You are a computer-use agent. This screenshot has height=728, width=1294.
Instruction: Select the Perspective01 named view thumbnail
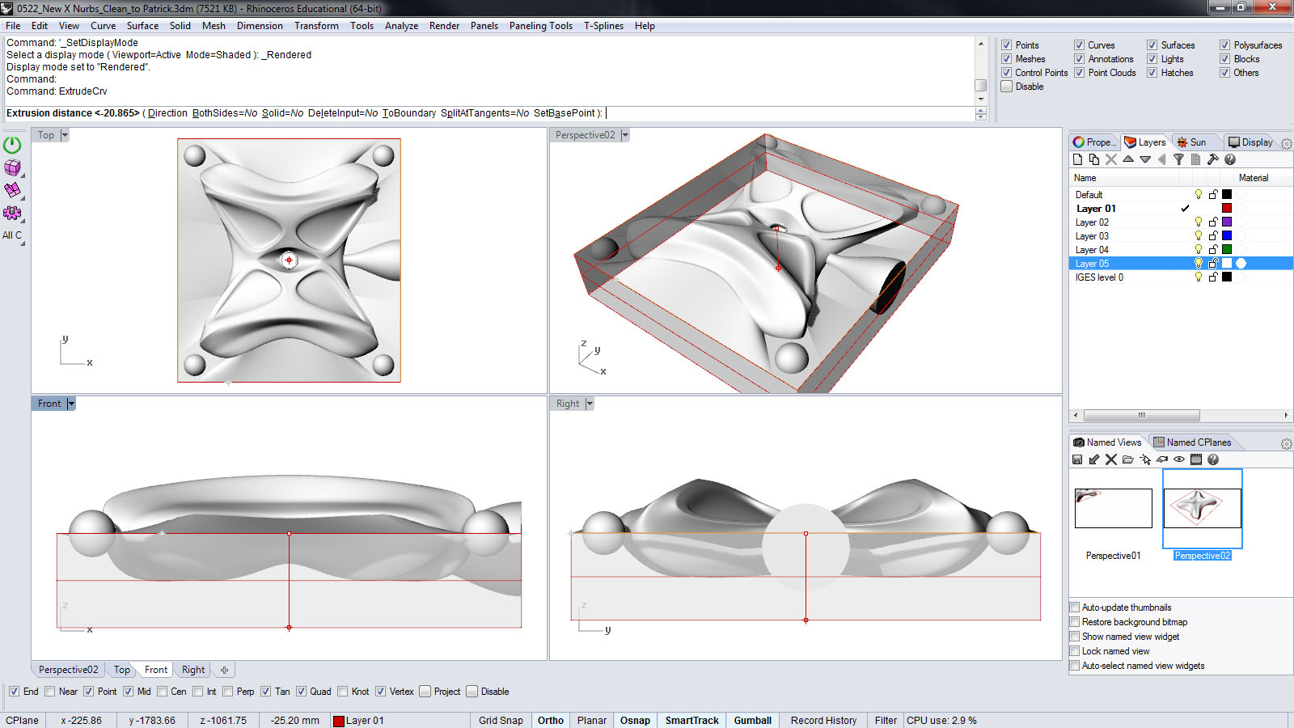1113,508
